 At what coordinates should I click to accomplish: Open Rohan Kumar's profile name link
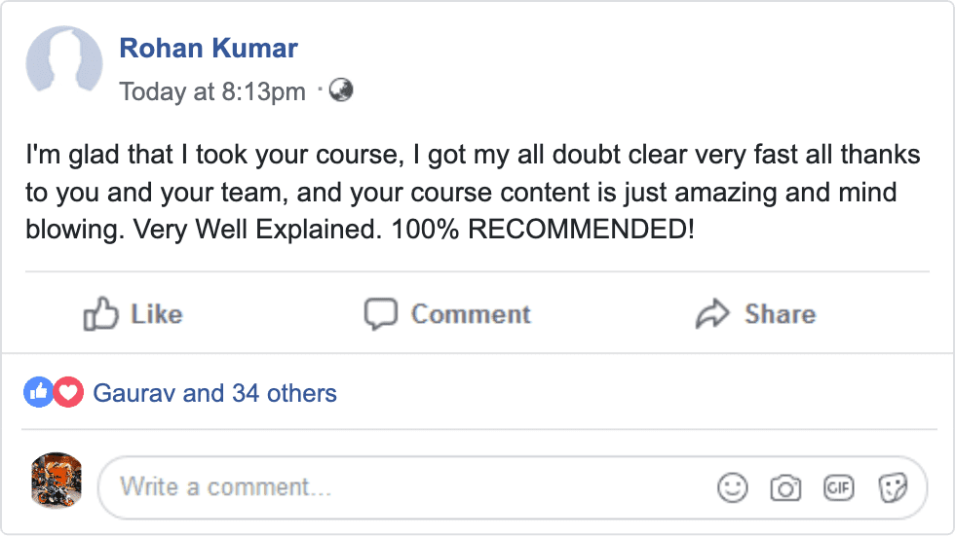click(209, 48)
